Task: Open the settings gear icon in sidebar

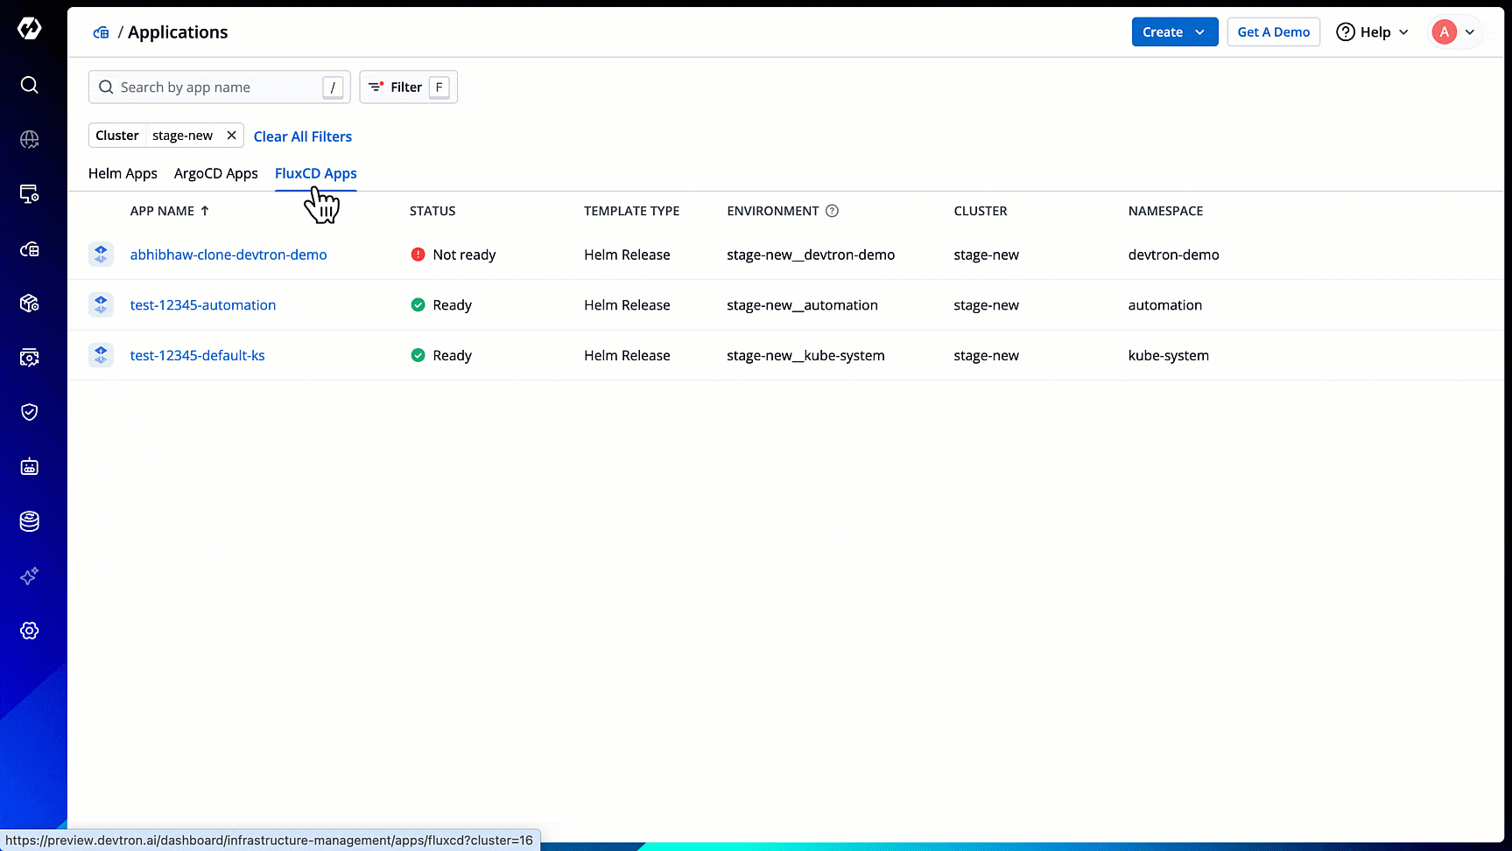Action: 29,631
